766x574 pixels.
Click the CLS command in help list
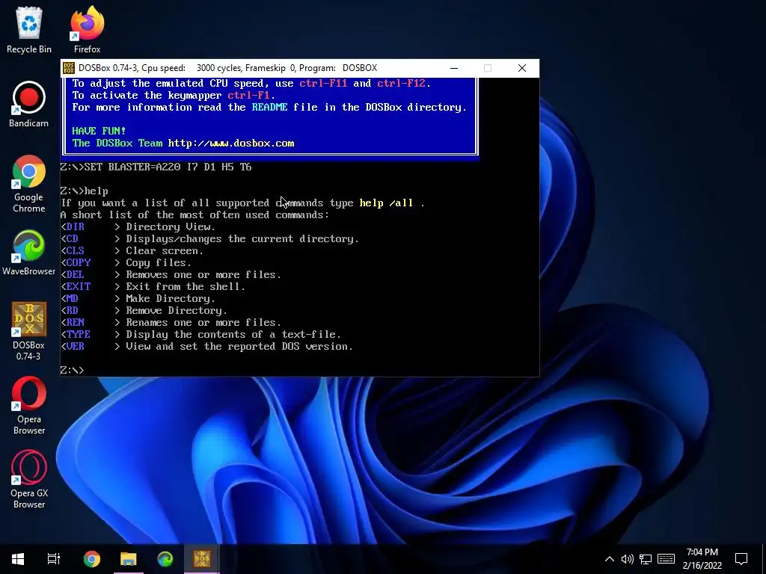(x=76, y=250)
